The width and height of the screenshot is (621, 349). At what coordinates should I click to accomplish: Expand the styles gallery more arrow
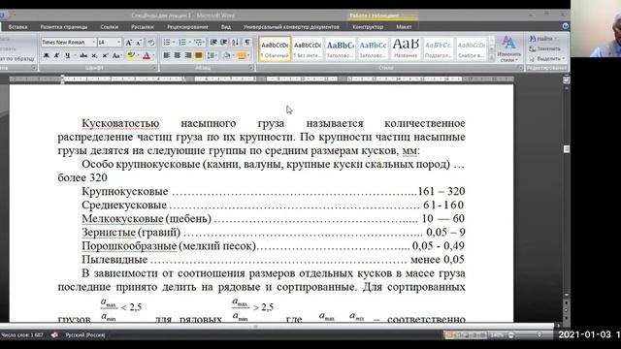click(492, 58)
